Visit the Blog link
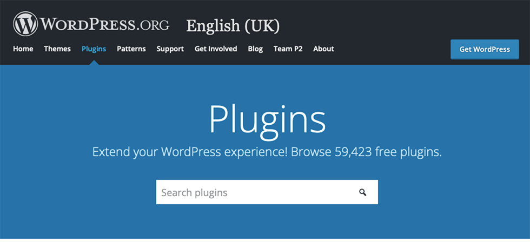Image resolution: width=530 pixels, height=242 pixels. click(x=255, y=49)
